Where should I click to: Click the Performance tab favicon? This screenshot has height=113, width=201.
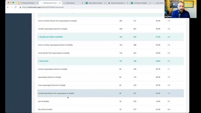[x=64, y=3]
